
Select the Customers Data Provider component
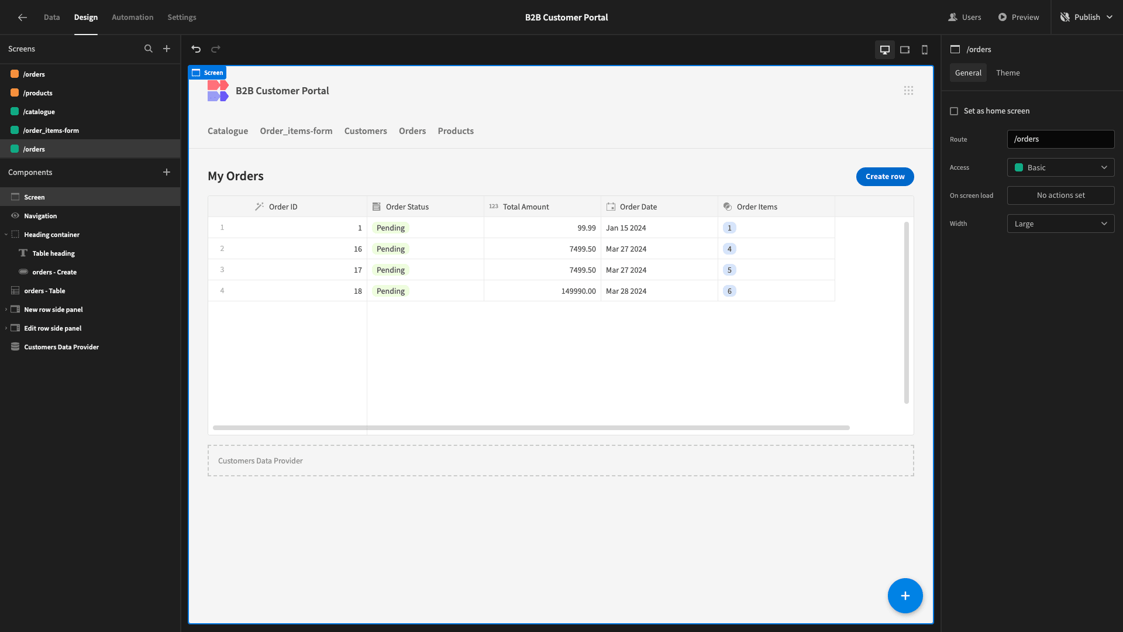(x=90, y=347)
